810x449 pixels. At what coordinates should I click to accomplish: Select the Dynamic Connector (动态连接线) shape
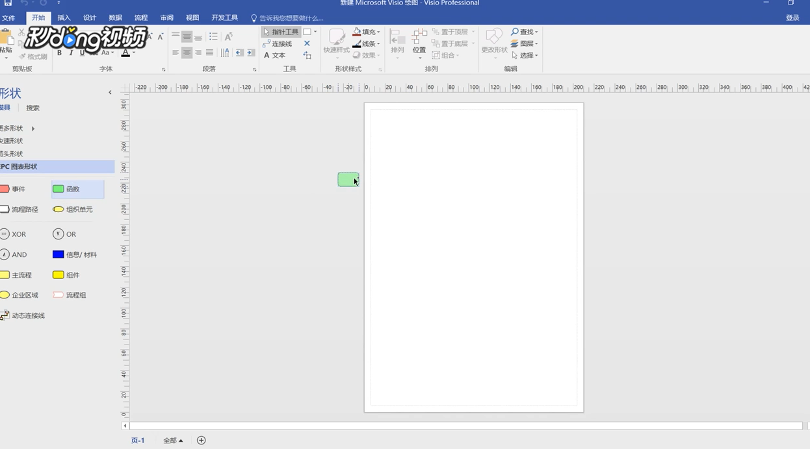click(23, 316)
